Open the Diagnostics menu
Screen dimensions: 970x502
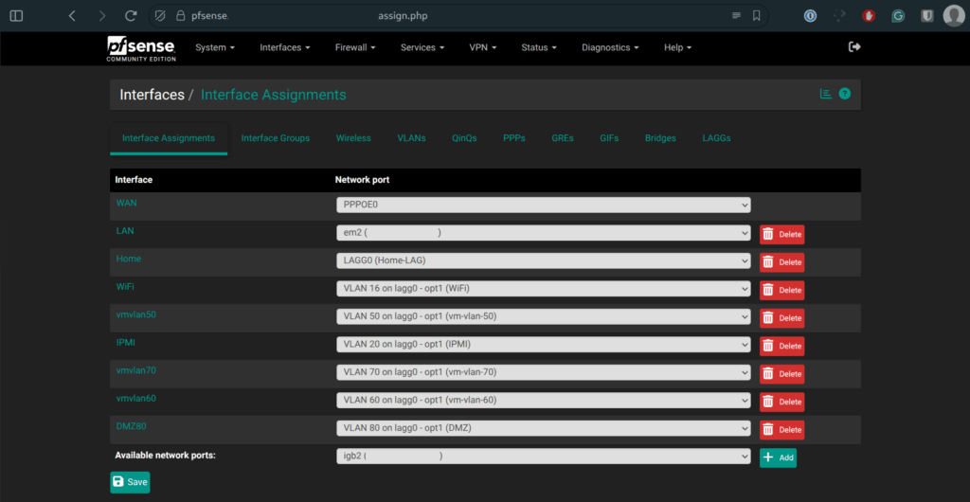click(x=610, y=47)
